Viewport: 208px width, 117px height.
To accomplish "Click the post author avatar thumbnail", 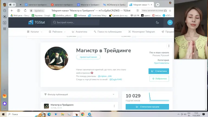I will point(46,106).
